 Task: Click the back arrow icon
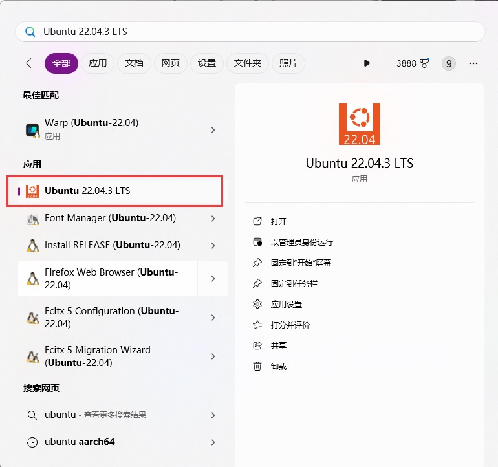[30, 63]
